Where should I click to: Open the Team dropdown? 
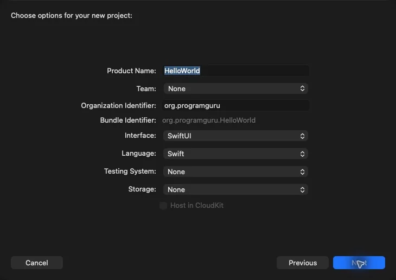pyautogui.click(x=235, y=88)
